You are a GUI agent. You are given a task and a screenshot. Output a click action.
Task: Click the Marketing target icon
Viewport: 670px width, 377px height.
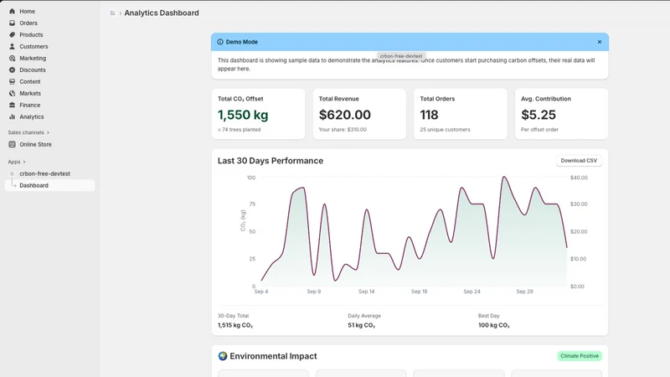coord(12,58)
